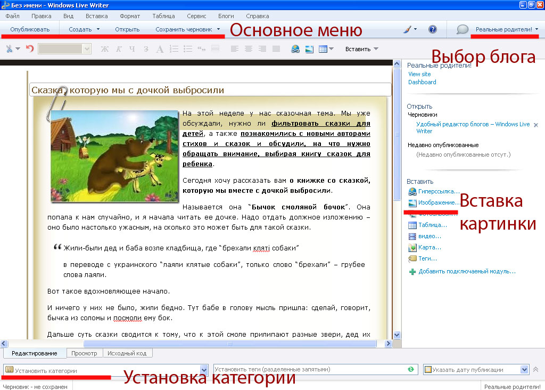Click refresh tags green icon

coord(411,369)
